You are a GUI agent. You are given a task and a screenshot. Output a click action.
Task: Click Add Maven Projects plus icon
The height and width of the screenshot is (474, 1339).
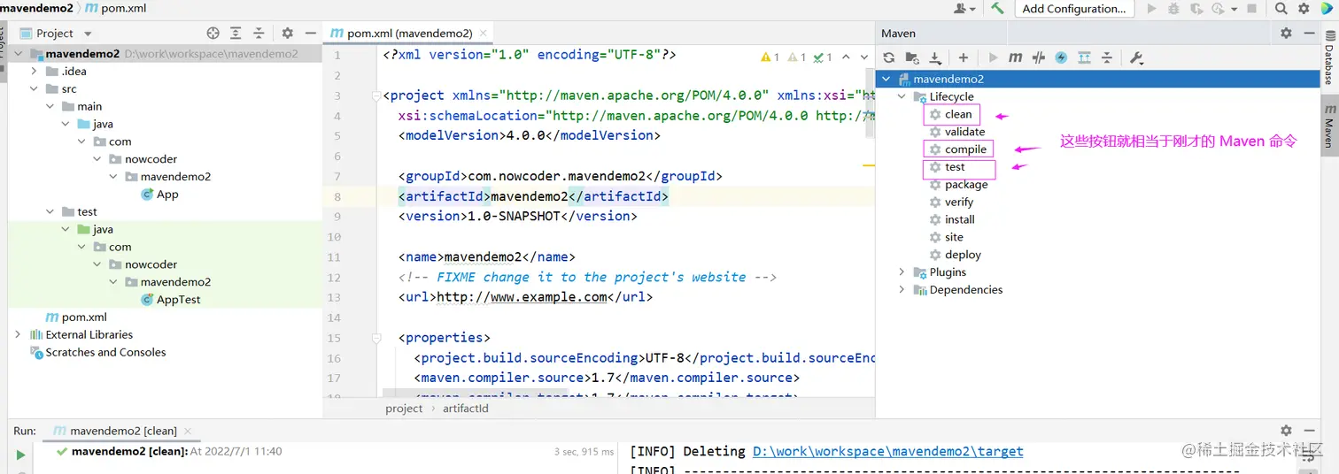click(964, 57)
